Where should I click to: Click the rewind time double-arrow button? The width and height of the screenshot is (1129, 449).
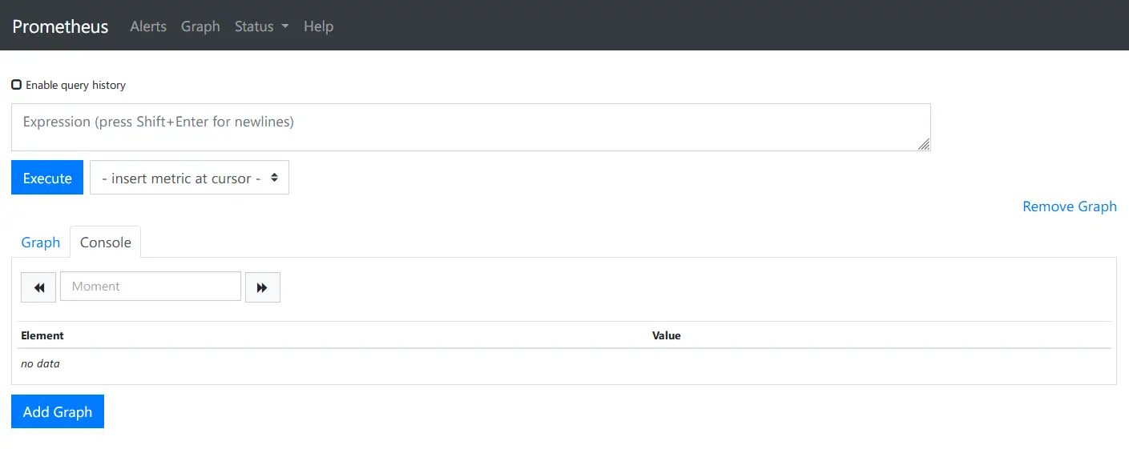click(38, 287)
